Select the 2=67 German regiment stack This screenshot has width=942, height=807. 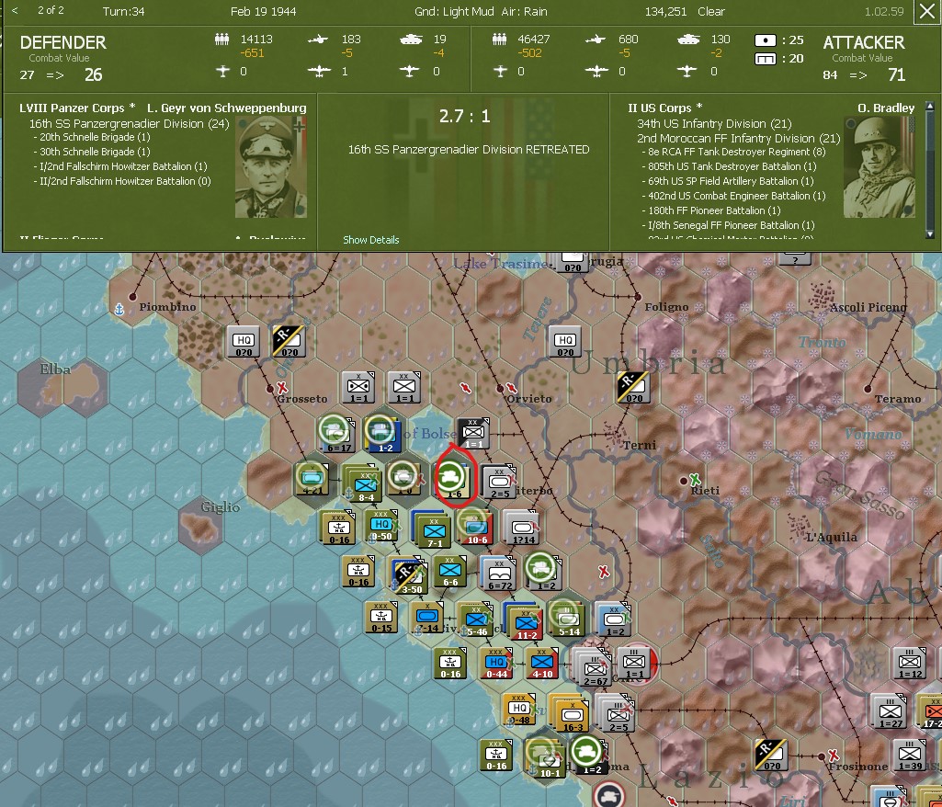[593, 667]
